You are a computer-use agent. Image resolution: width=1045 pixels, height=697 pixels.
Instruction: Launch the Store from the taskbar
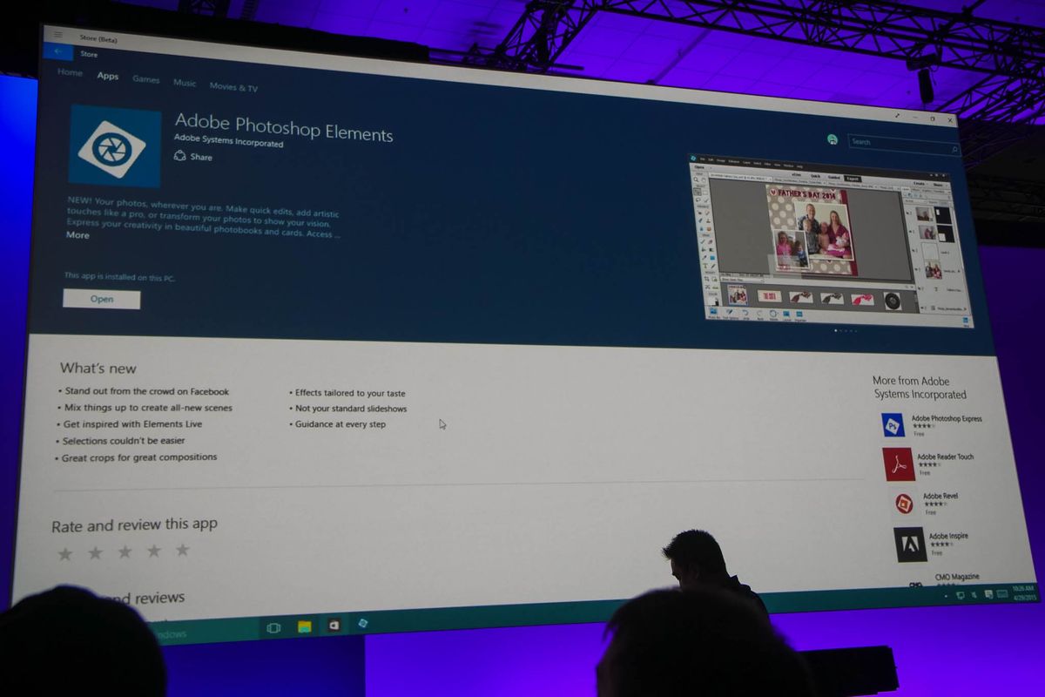(333, 626)
